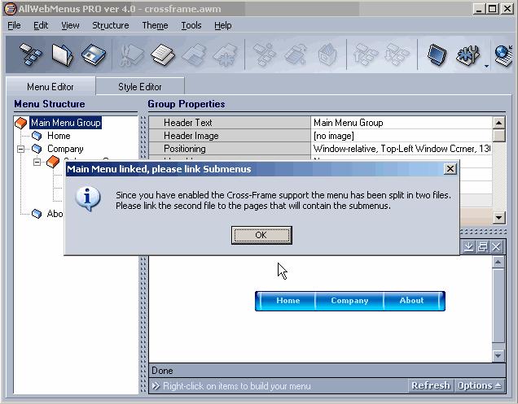The height and width of the screenshot is (404, 518).
Task: Click the Home item blue cube icon
Action: (37, 136)
